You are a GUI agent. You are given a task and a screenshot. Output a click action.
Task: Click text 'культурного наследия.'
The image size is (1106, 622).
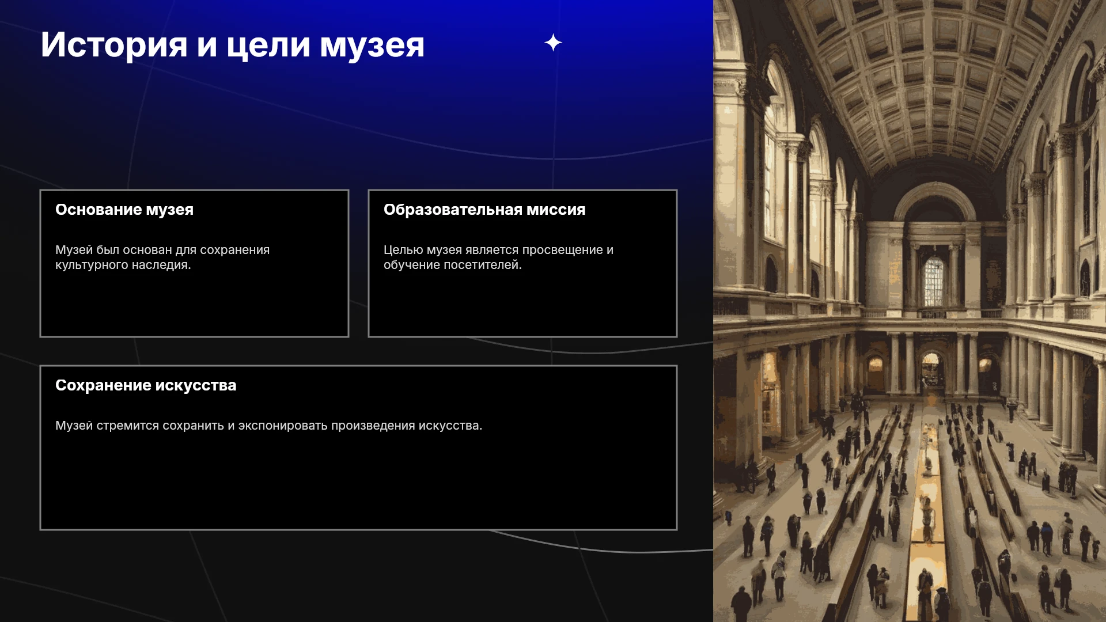click(x=123, y=265)
